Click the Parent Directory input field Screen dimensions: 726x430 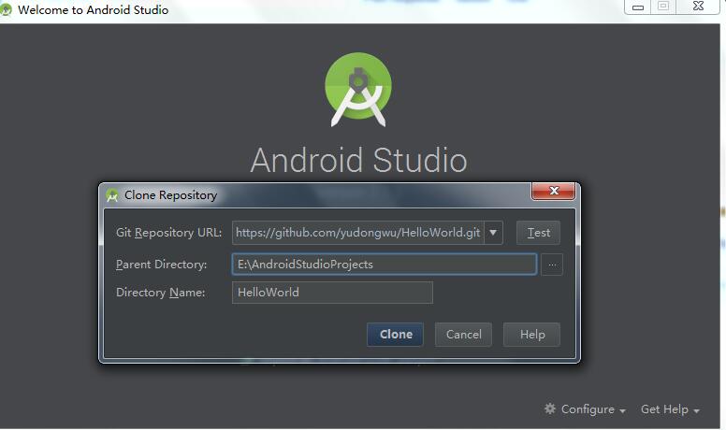[x=385, y=265]
